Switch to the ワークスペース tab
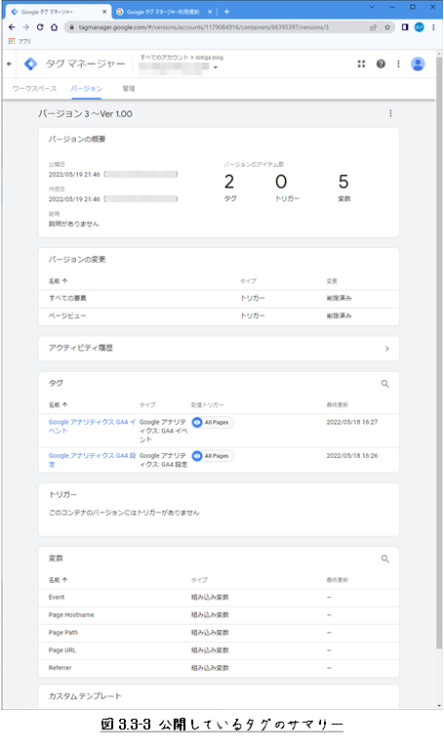Screen dimensions: 444x750 (34, 89)
